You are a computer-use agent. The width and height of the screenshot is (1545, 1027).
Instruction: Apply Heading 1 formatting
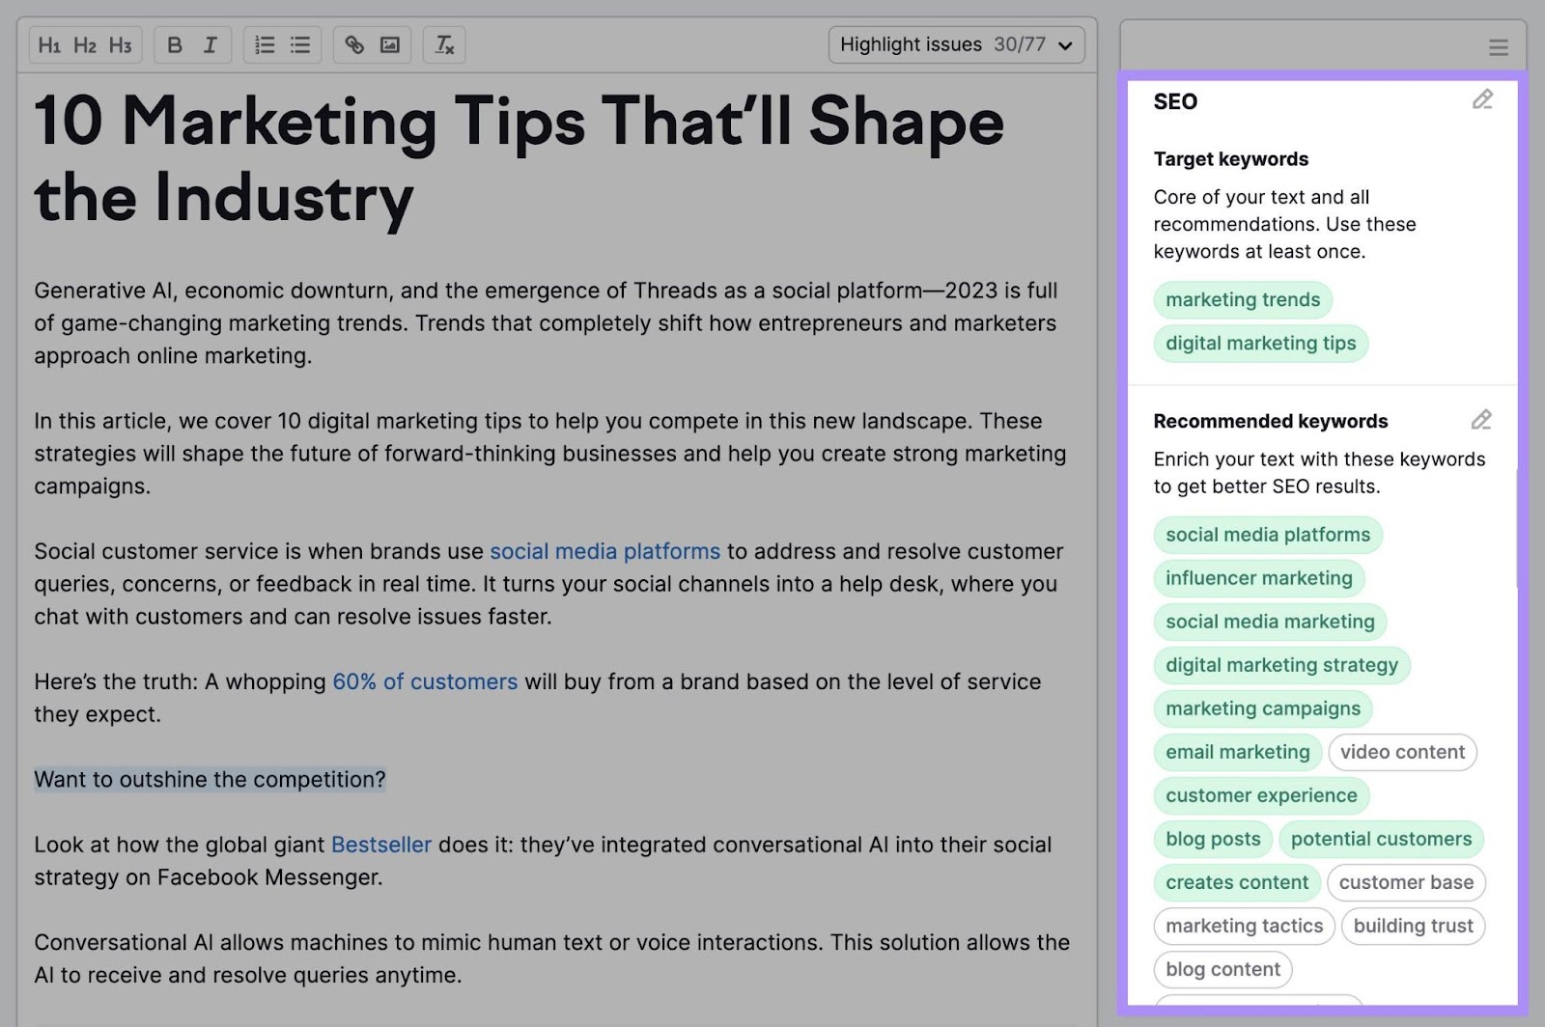51,44
